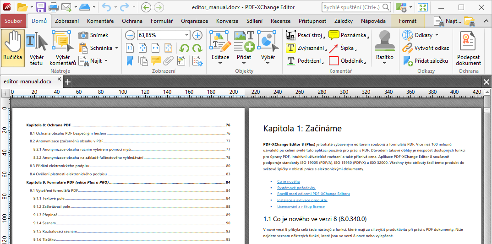
Task: Fit page width in view
Action: coord(156,48)
